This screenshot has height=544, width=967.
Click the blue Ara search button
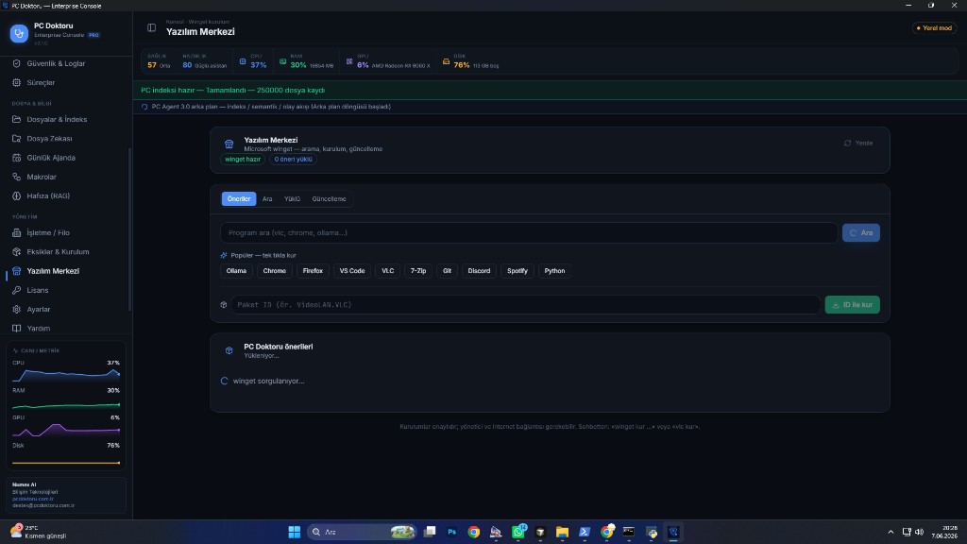[861, 233]
